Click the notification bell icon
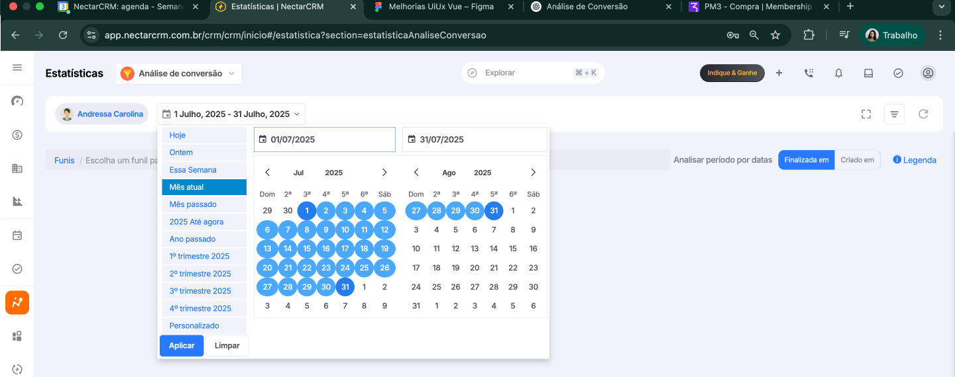The width and height of the screenshot is (955, 377). [838, 73]
